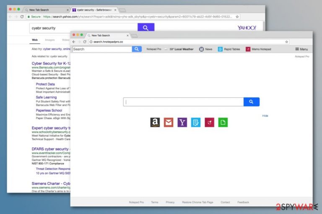Open the Feedback footer link
The width and height of the screenshot is (322, 214).
243,202
